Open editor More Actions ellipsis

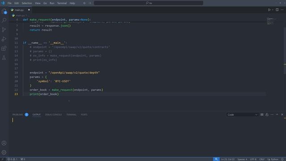point(282,10)
